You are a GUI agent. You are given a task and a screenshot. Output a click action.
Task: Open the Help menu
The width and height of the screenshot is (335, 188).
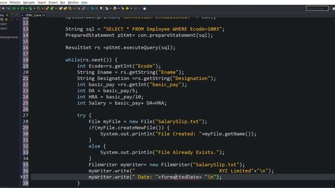point(84,3)
